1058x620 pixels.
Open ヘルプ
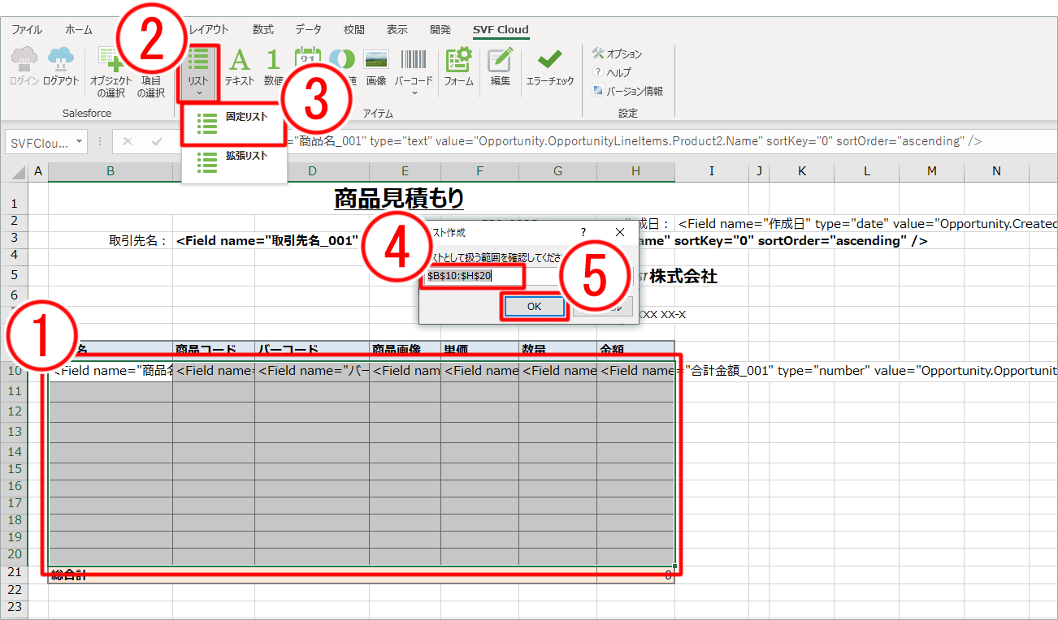612,72
